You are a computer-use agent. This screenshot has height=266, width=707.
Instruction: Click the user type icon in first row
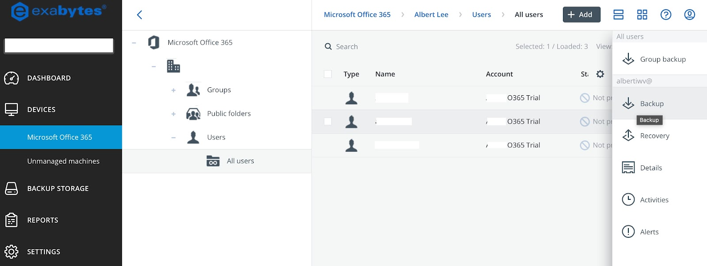351,98
